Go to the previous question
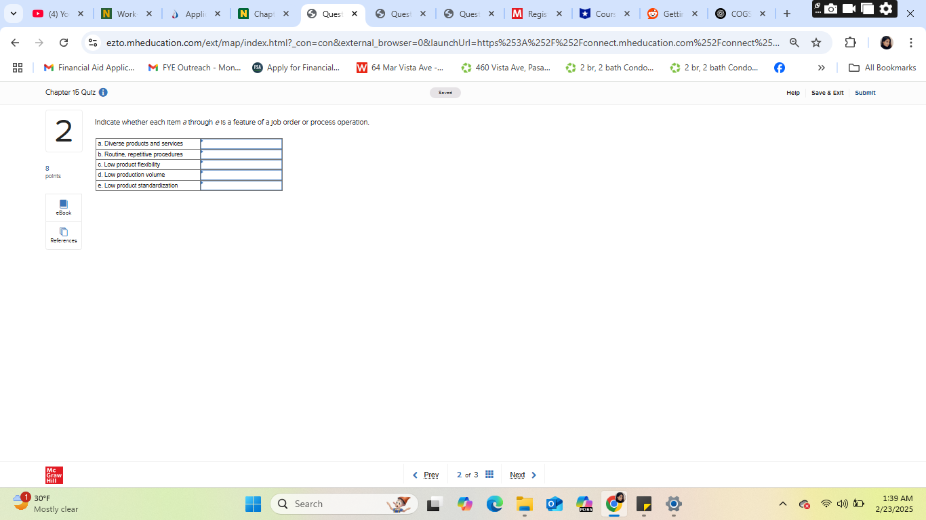 point(426,475)
